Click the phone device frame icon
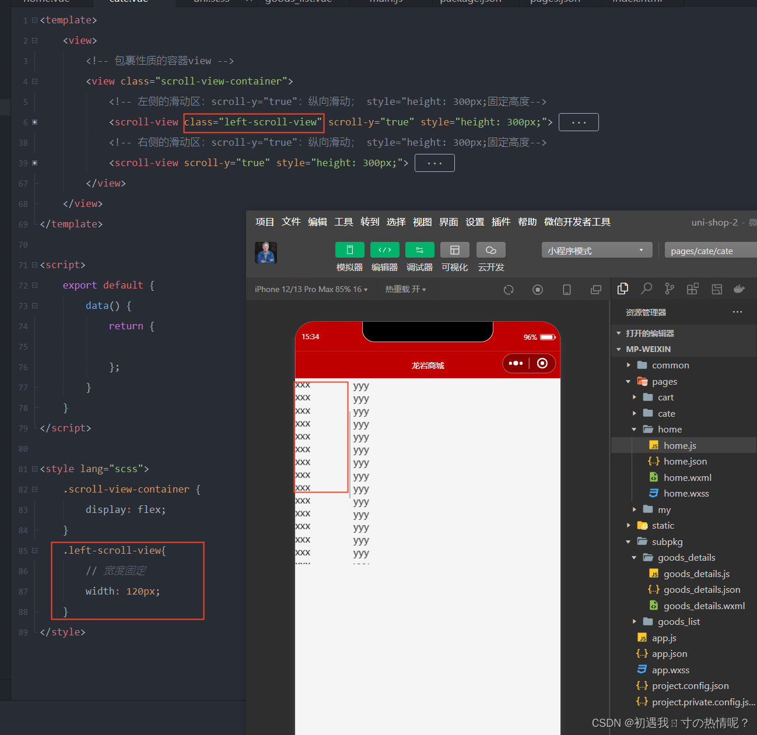The image size is (757, 735). 566,290
